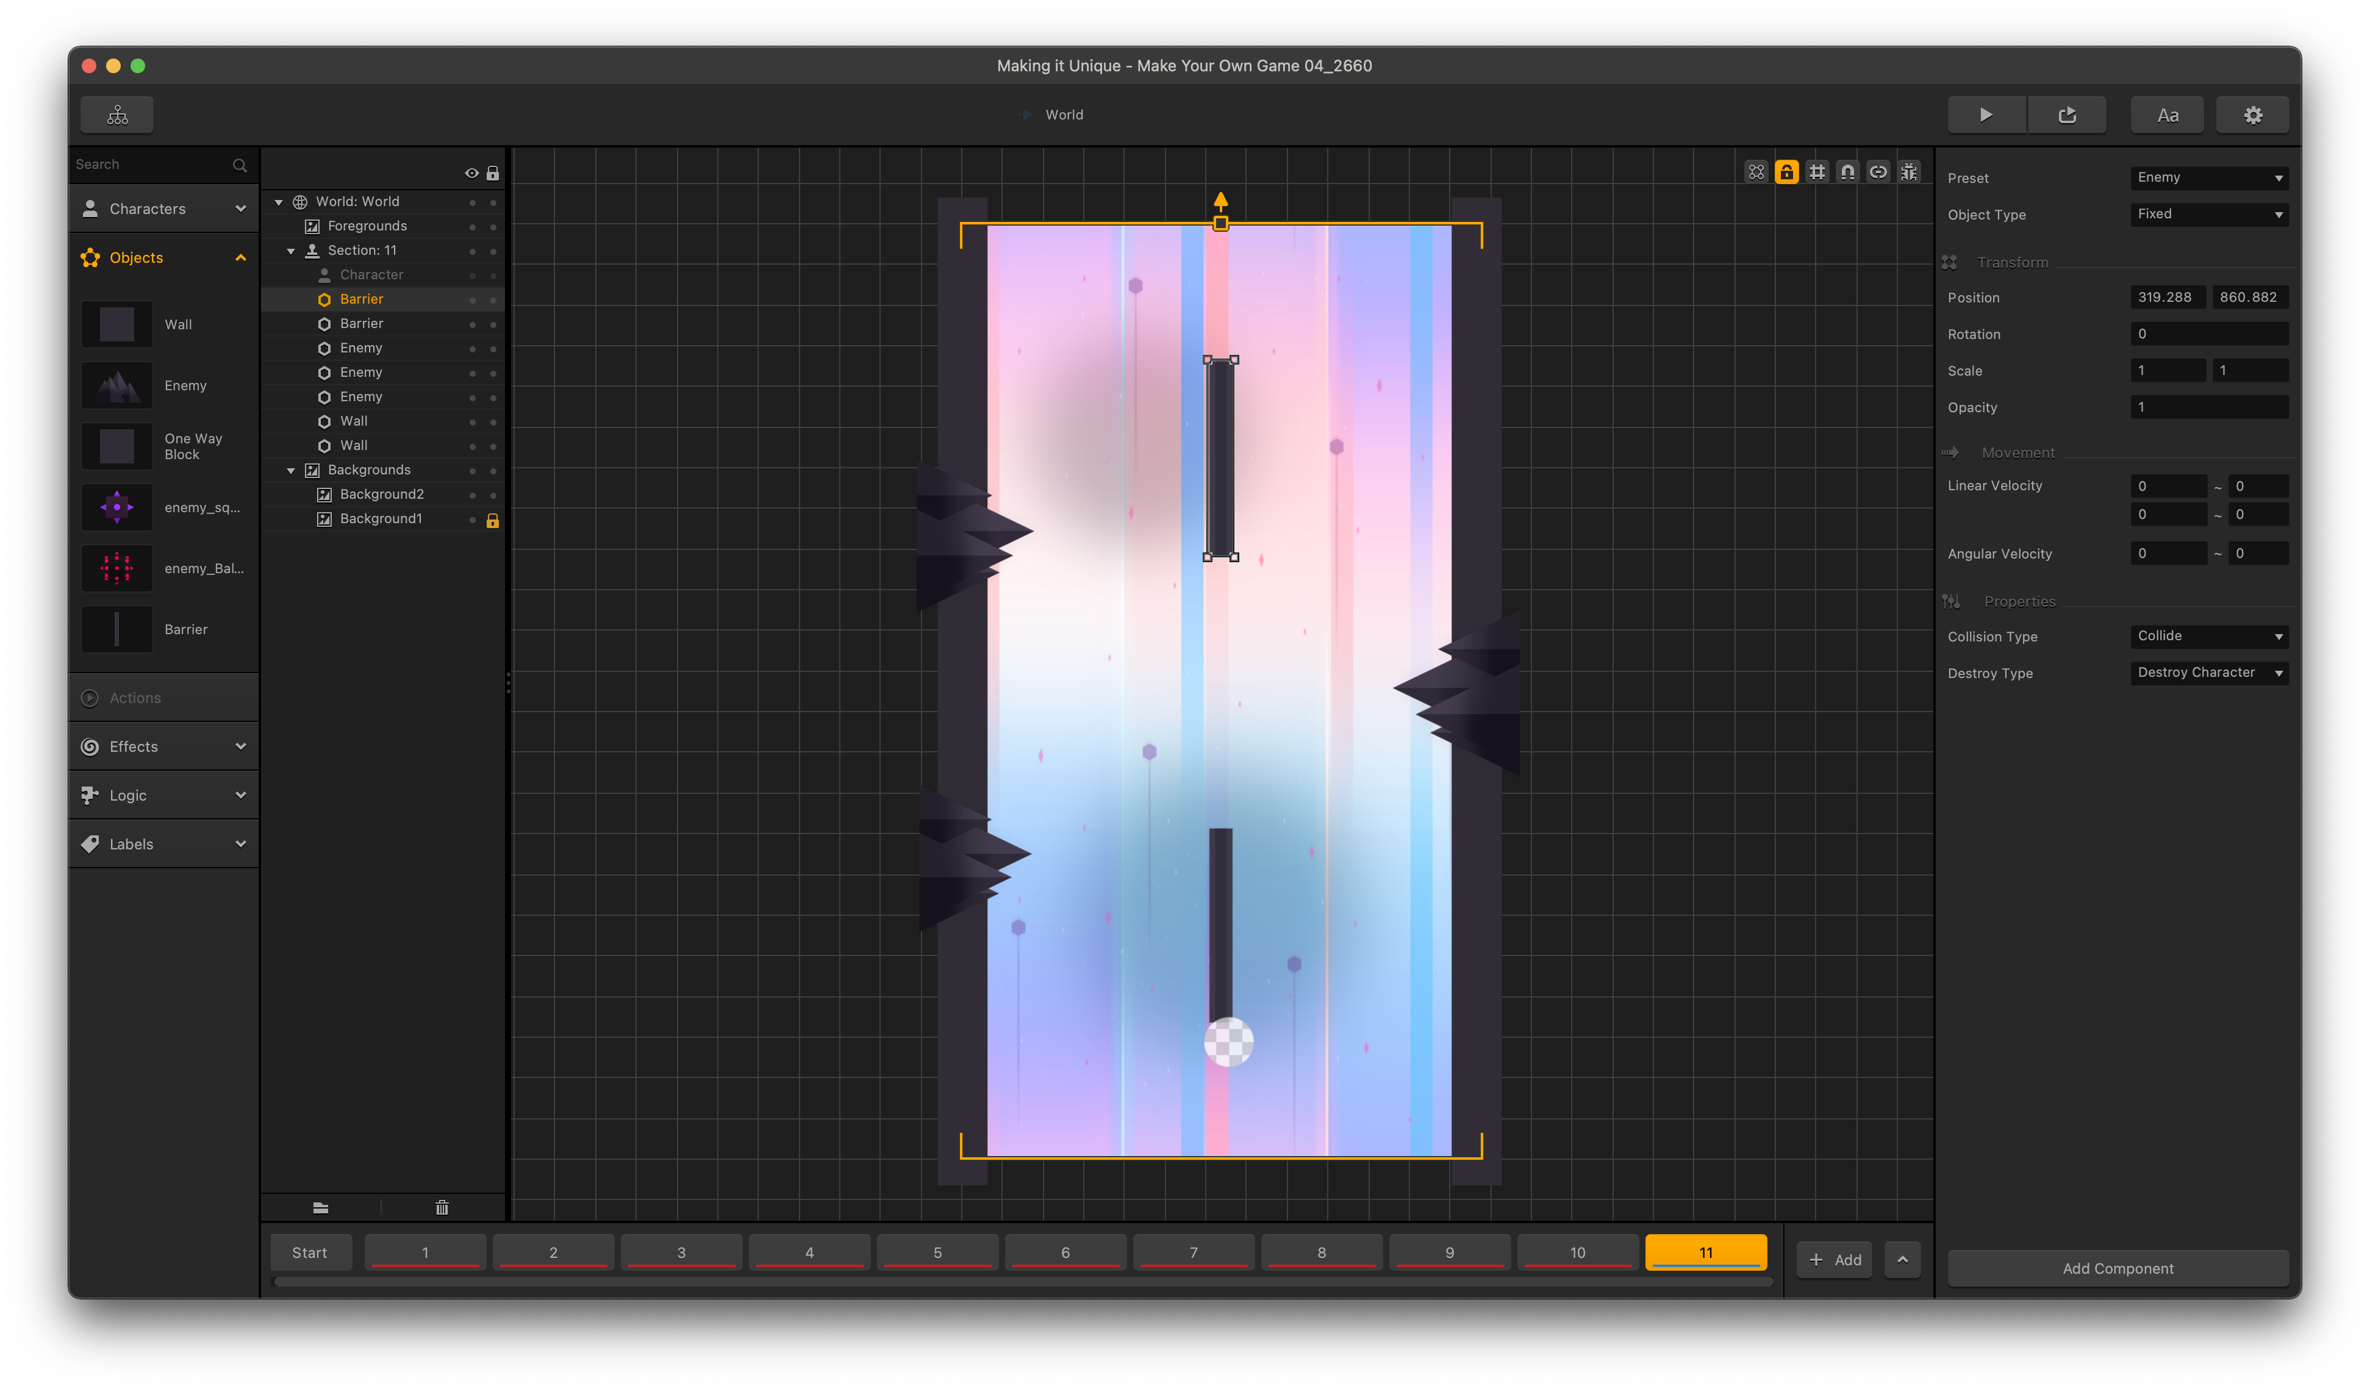Image resolution: width=2370 pixels, height=1389 pixels.
Task: Click the up chevron next to Add
Action: click(x=1903, y=1260)
